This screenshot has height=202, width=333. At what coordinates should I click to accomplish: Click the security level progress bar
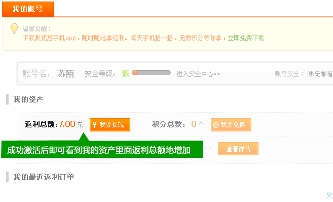coord(151,73)
